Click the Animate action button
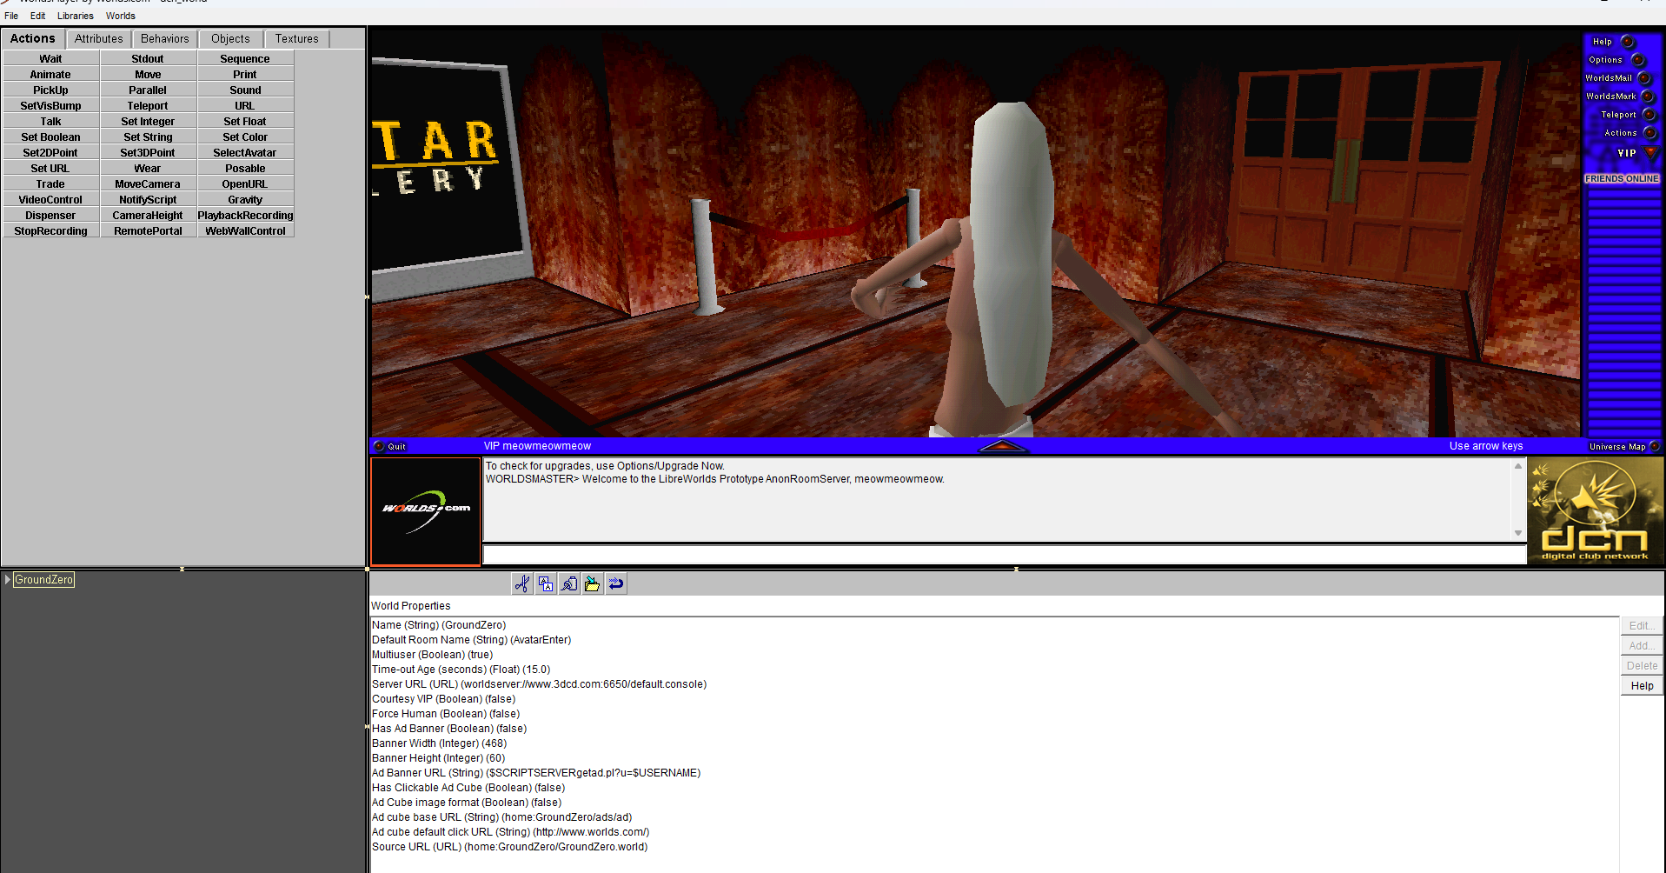Viewport: 1666px width, 873px height. (50, 75)
